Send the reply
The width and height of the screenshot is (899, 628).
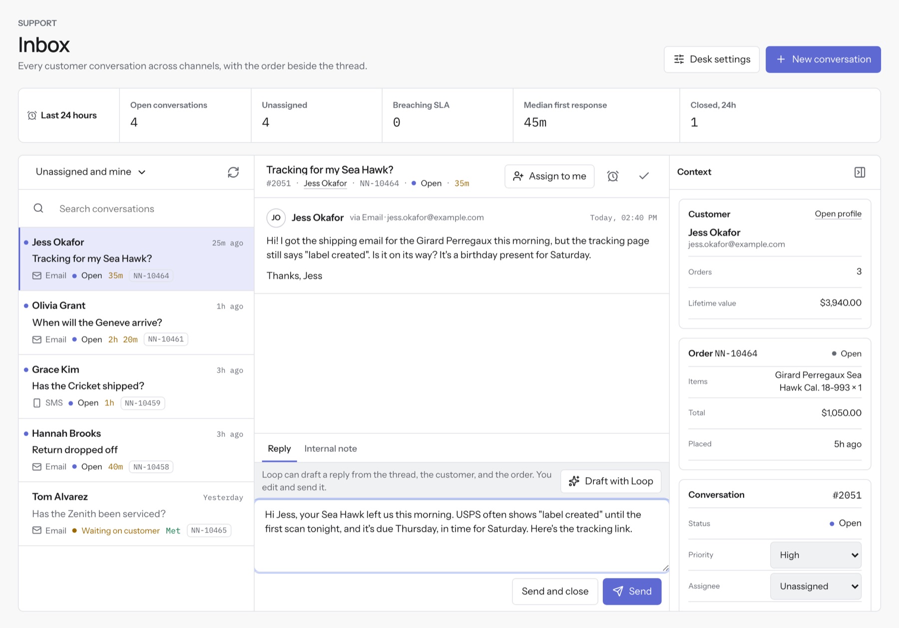pyautogui.click(x=632, y=592)
